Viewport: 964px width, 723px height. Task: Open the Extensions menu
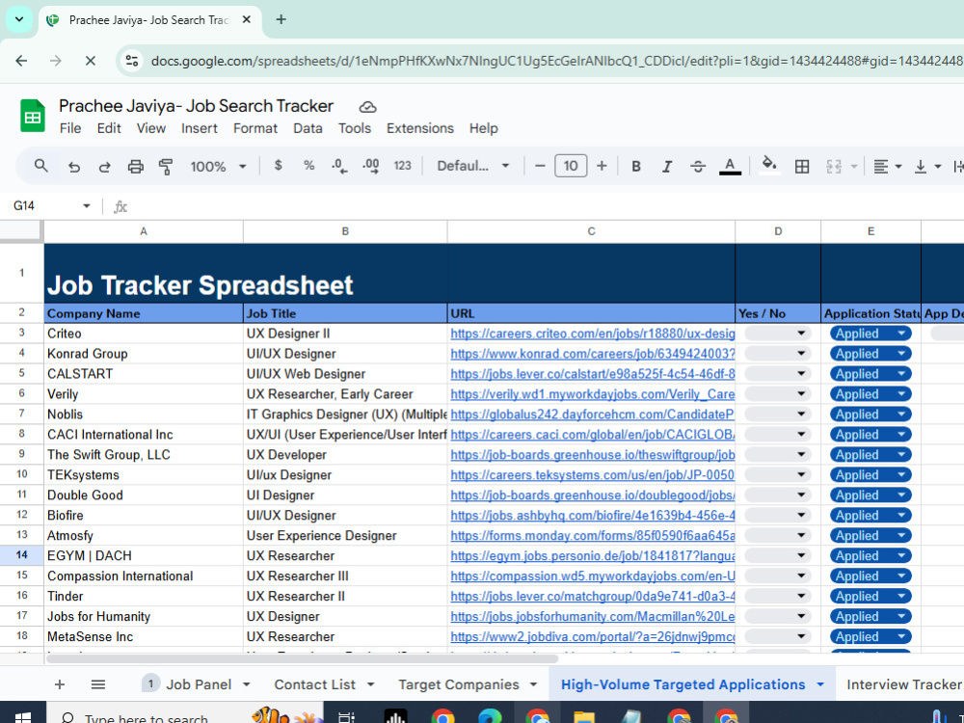(420, 128)
